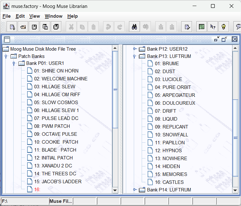The image size is (241, 206).
Task: Click the Save floppy disk icon
Action: 34,27
